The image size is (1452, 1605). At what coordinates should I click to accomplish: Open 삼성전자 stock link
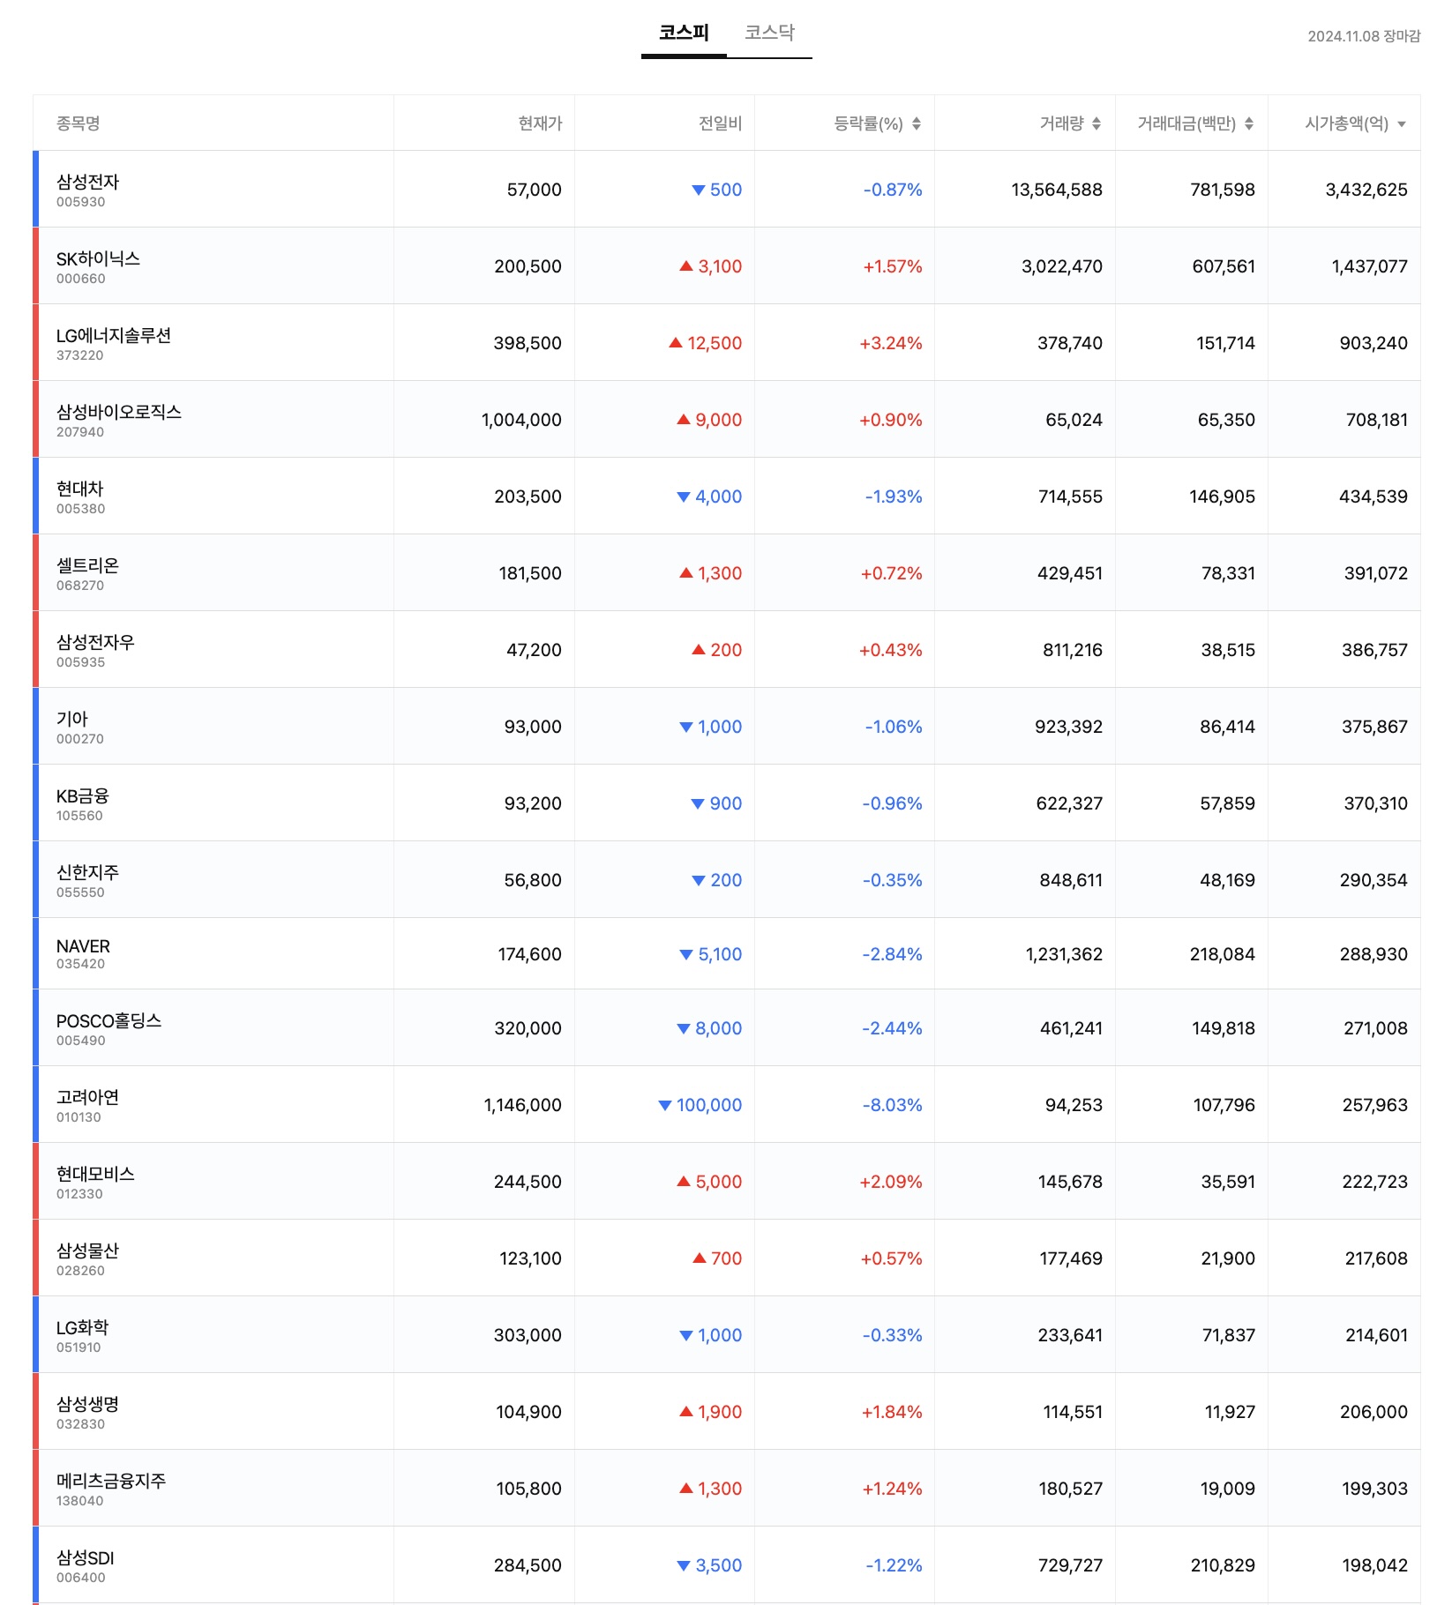pyautogui.click(x=87, y=182)
